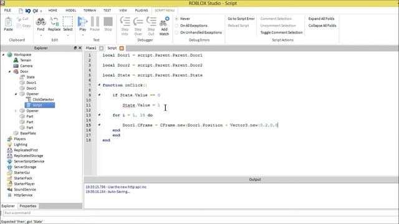Viewport: 399px width, 224px height.
Task: Click the Stop test button
Action: [x=108, y=22]
